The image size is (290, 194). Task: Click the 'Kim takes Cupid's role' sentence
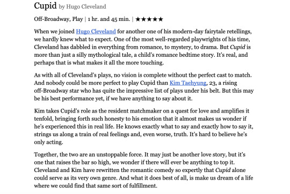point(143,126)
